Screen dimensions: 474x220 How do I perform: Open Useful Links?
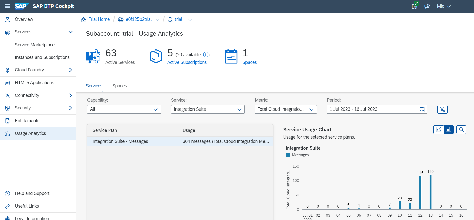click(x=27, y=206)
